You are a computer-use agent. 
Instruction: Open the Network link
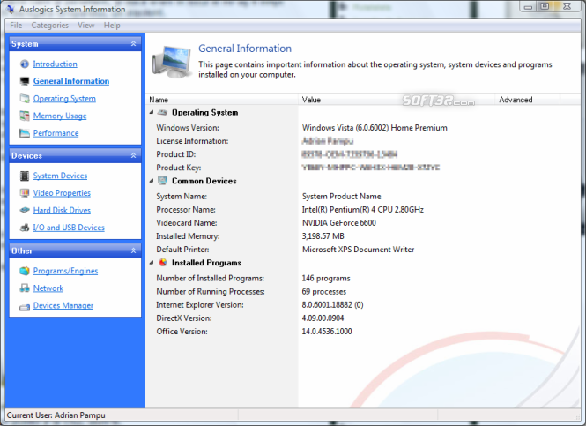pyautogui.click(x=48, y=288)
